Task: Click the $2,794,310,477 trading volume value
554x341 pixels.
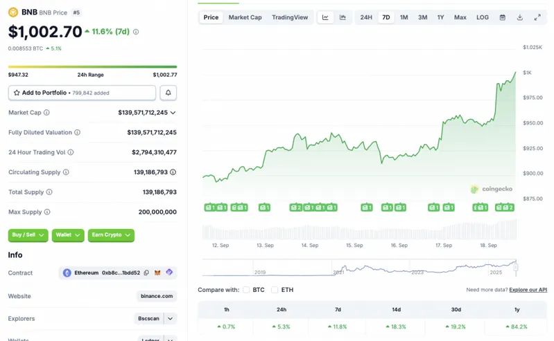Action: pos(154,152)
